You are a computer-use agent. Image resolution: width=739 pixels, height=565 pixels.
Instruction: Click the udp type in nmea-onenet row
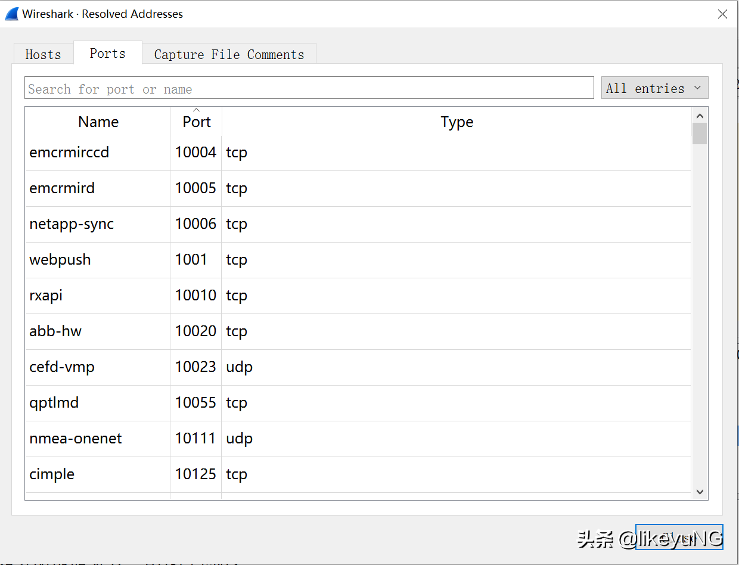[239, 439]
